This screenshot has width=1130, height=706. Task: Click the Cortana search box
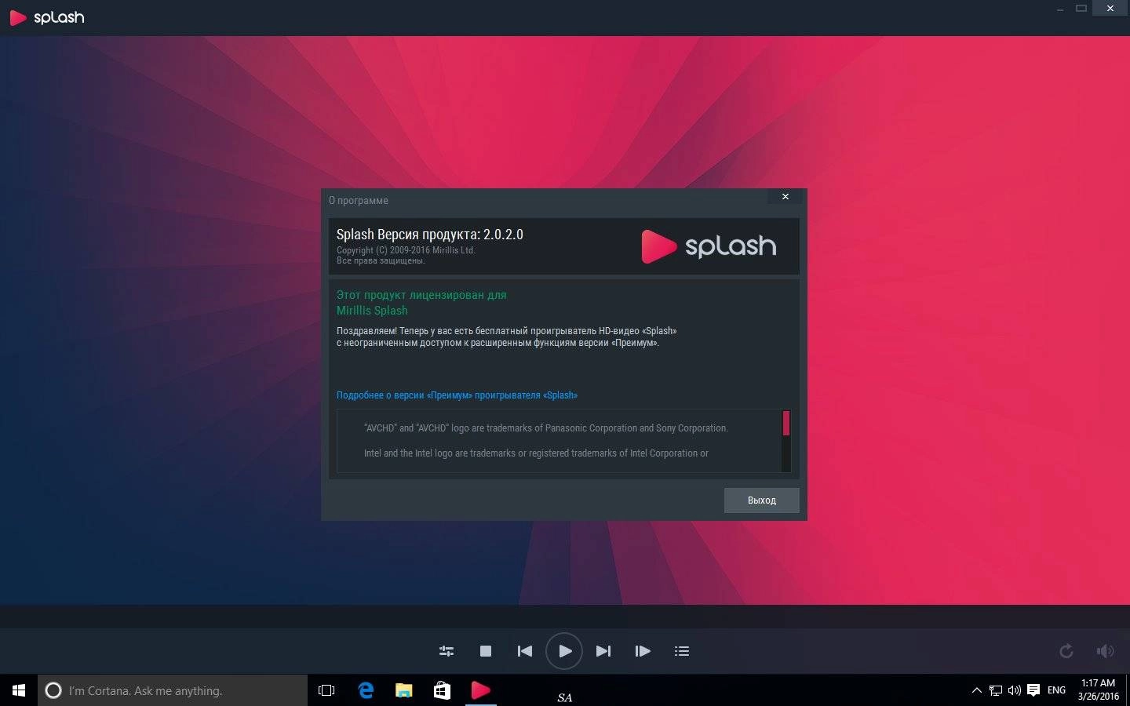coord(173,690)
